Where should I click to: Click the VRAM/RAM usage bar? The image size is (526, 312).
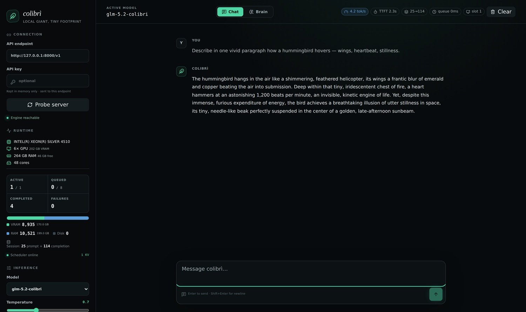(x=48, y=218)
